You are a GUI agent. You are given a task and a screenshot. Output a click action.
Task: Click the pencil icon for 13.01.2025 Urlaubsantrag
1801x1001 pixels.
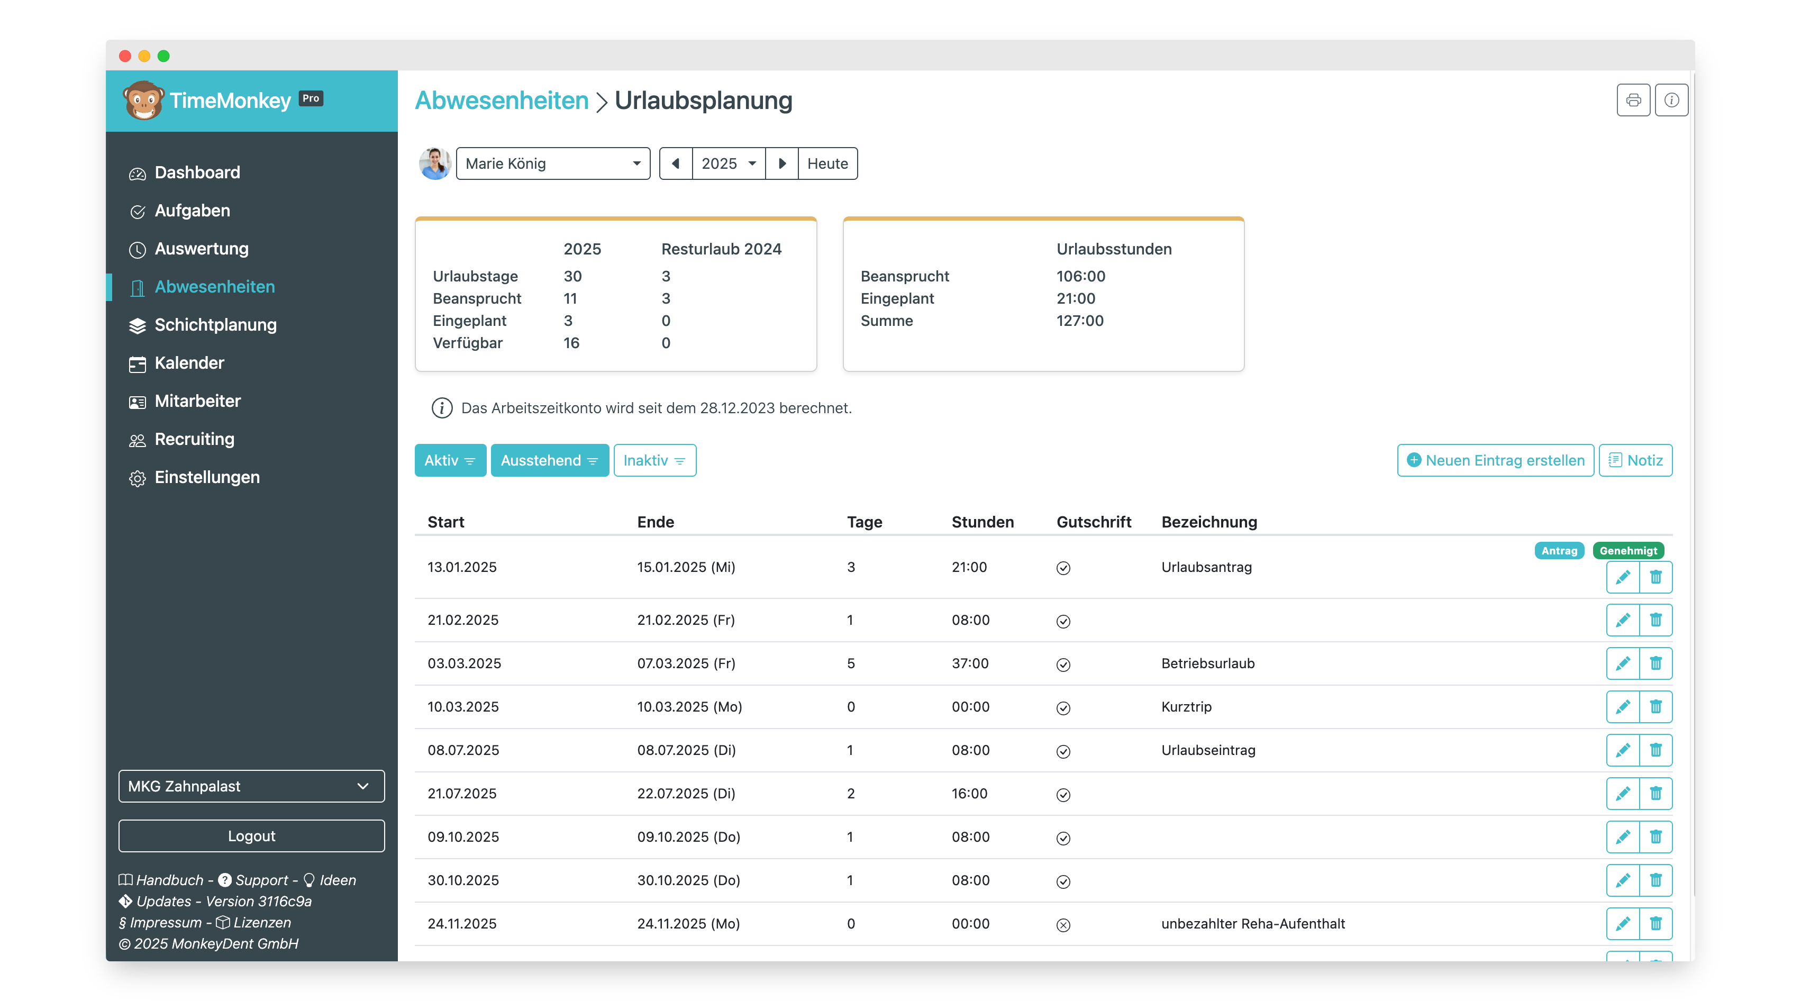pos(1622,577)
